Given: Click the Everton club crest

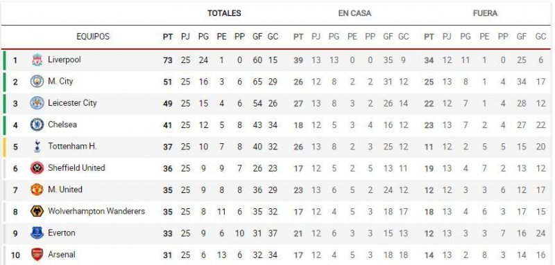Looking at the screenshot, I should click(37, 233).
